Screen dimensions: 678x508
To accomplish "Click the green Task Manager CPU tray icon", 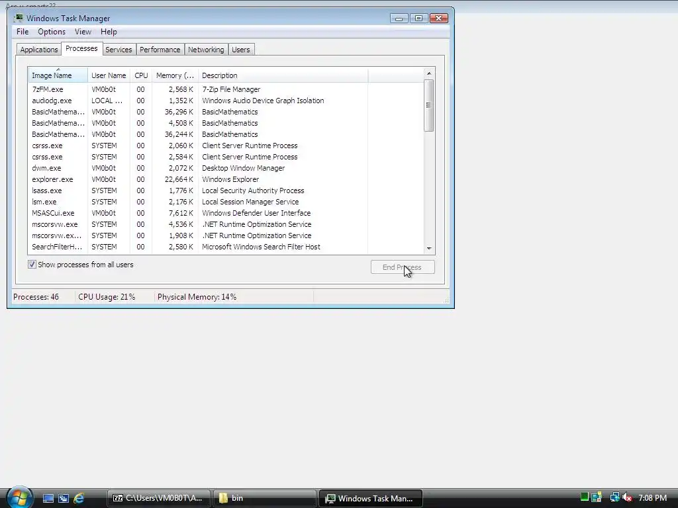I will tap(584, 497).
